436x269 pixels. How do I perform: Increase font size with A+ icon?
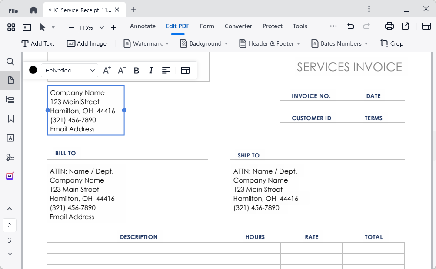pyautogui.click(x=107, y=70)
